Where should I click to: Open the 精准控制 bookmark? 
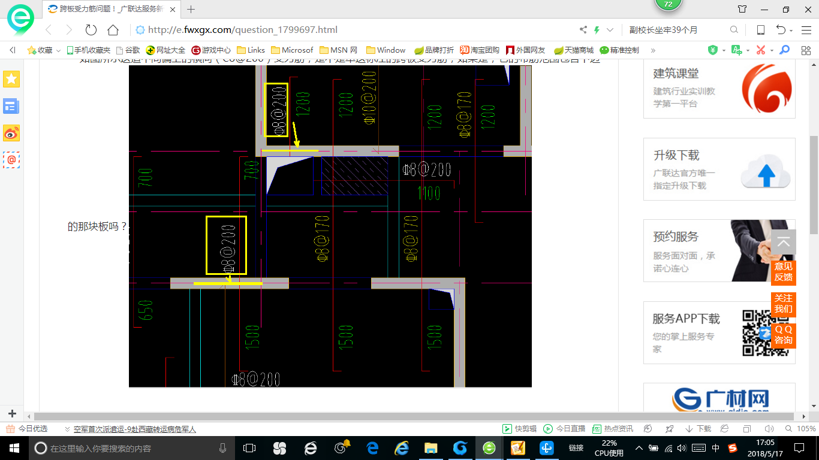coord(619,50)
